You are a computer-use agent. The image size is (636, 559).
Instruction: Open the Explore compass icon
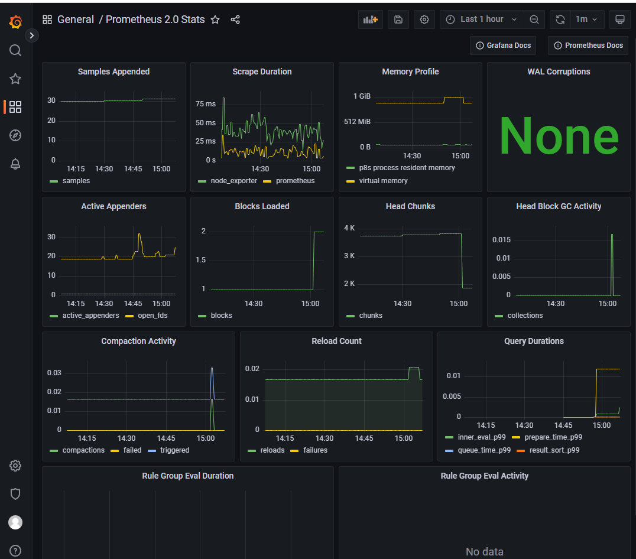pos(15,135)
